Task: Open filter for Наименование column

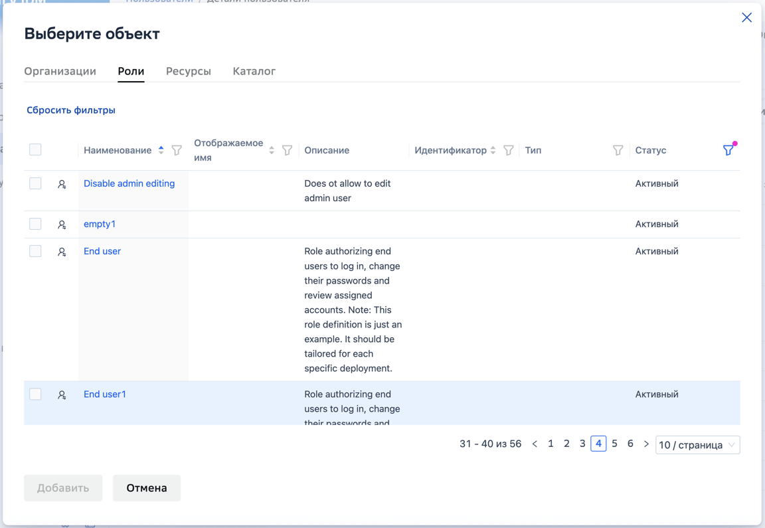Action: click(177, 150)
